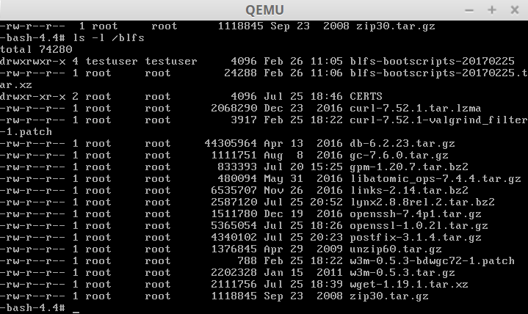Click the file size 24288
Screen dimensions: 528x314
[240, 73]
